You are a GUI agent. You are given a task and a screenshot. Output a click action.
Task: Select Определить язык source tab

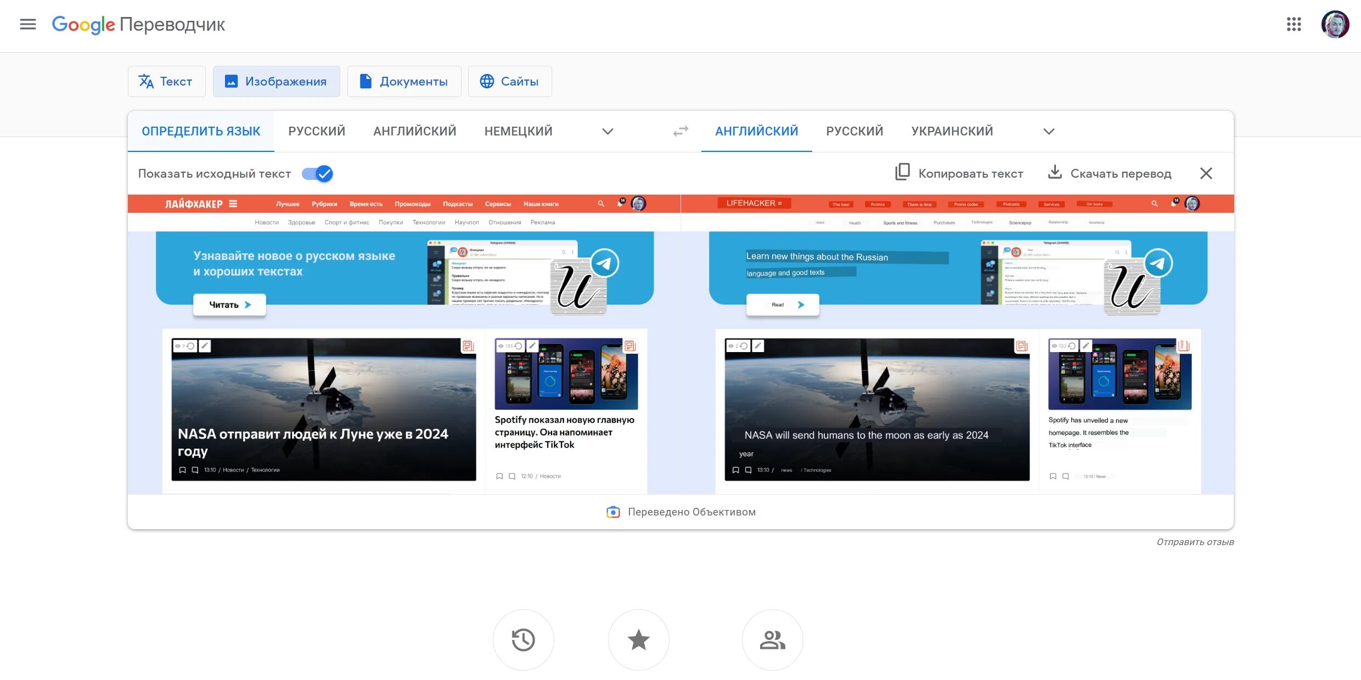(201, 131)
